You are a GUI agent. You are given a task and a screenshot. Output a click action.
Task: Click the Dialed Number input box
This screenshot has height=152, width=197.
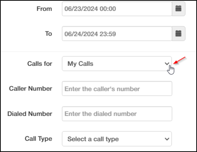coord(117,114)
